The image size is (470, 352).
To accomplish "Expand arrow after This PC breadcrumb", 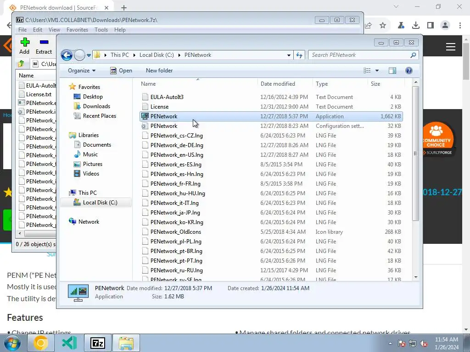I will pos(134,55).
